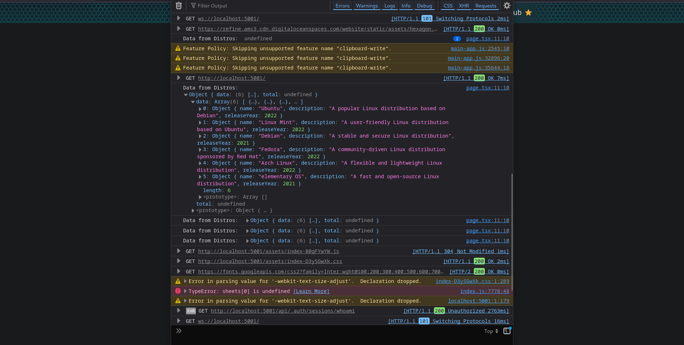The width and height of the screenshot is (684, 345).
Task: Open the index-D3ySGwXk.css URL link
Action: tap(270, 261)
